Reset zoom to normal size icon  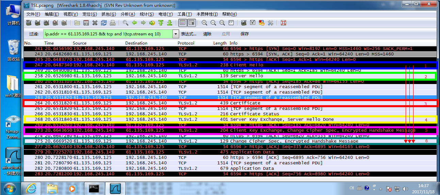point(222,23)
